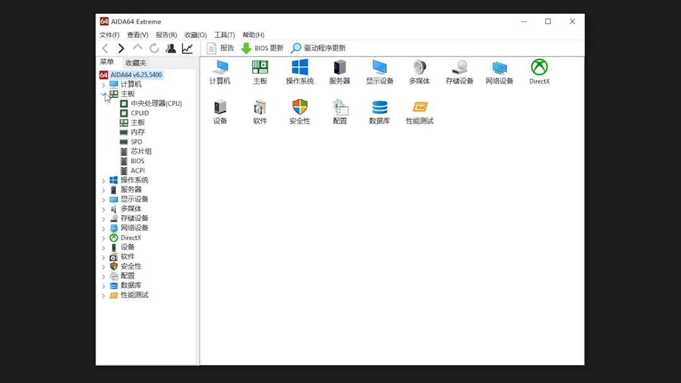The image size is (681, 383).
Task: Click the user profile toolbar icon
Action: (171, 48)
